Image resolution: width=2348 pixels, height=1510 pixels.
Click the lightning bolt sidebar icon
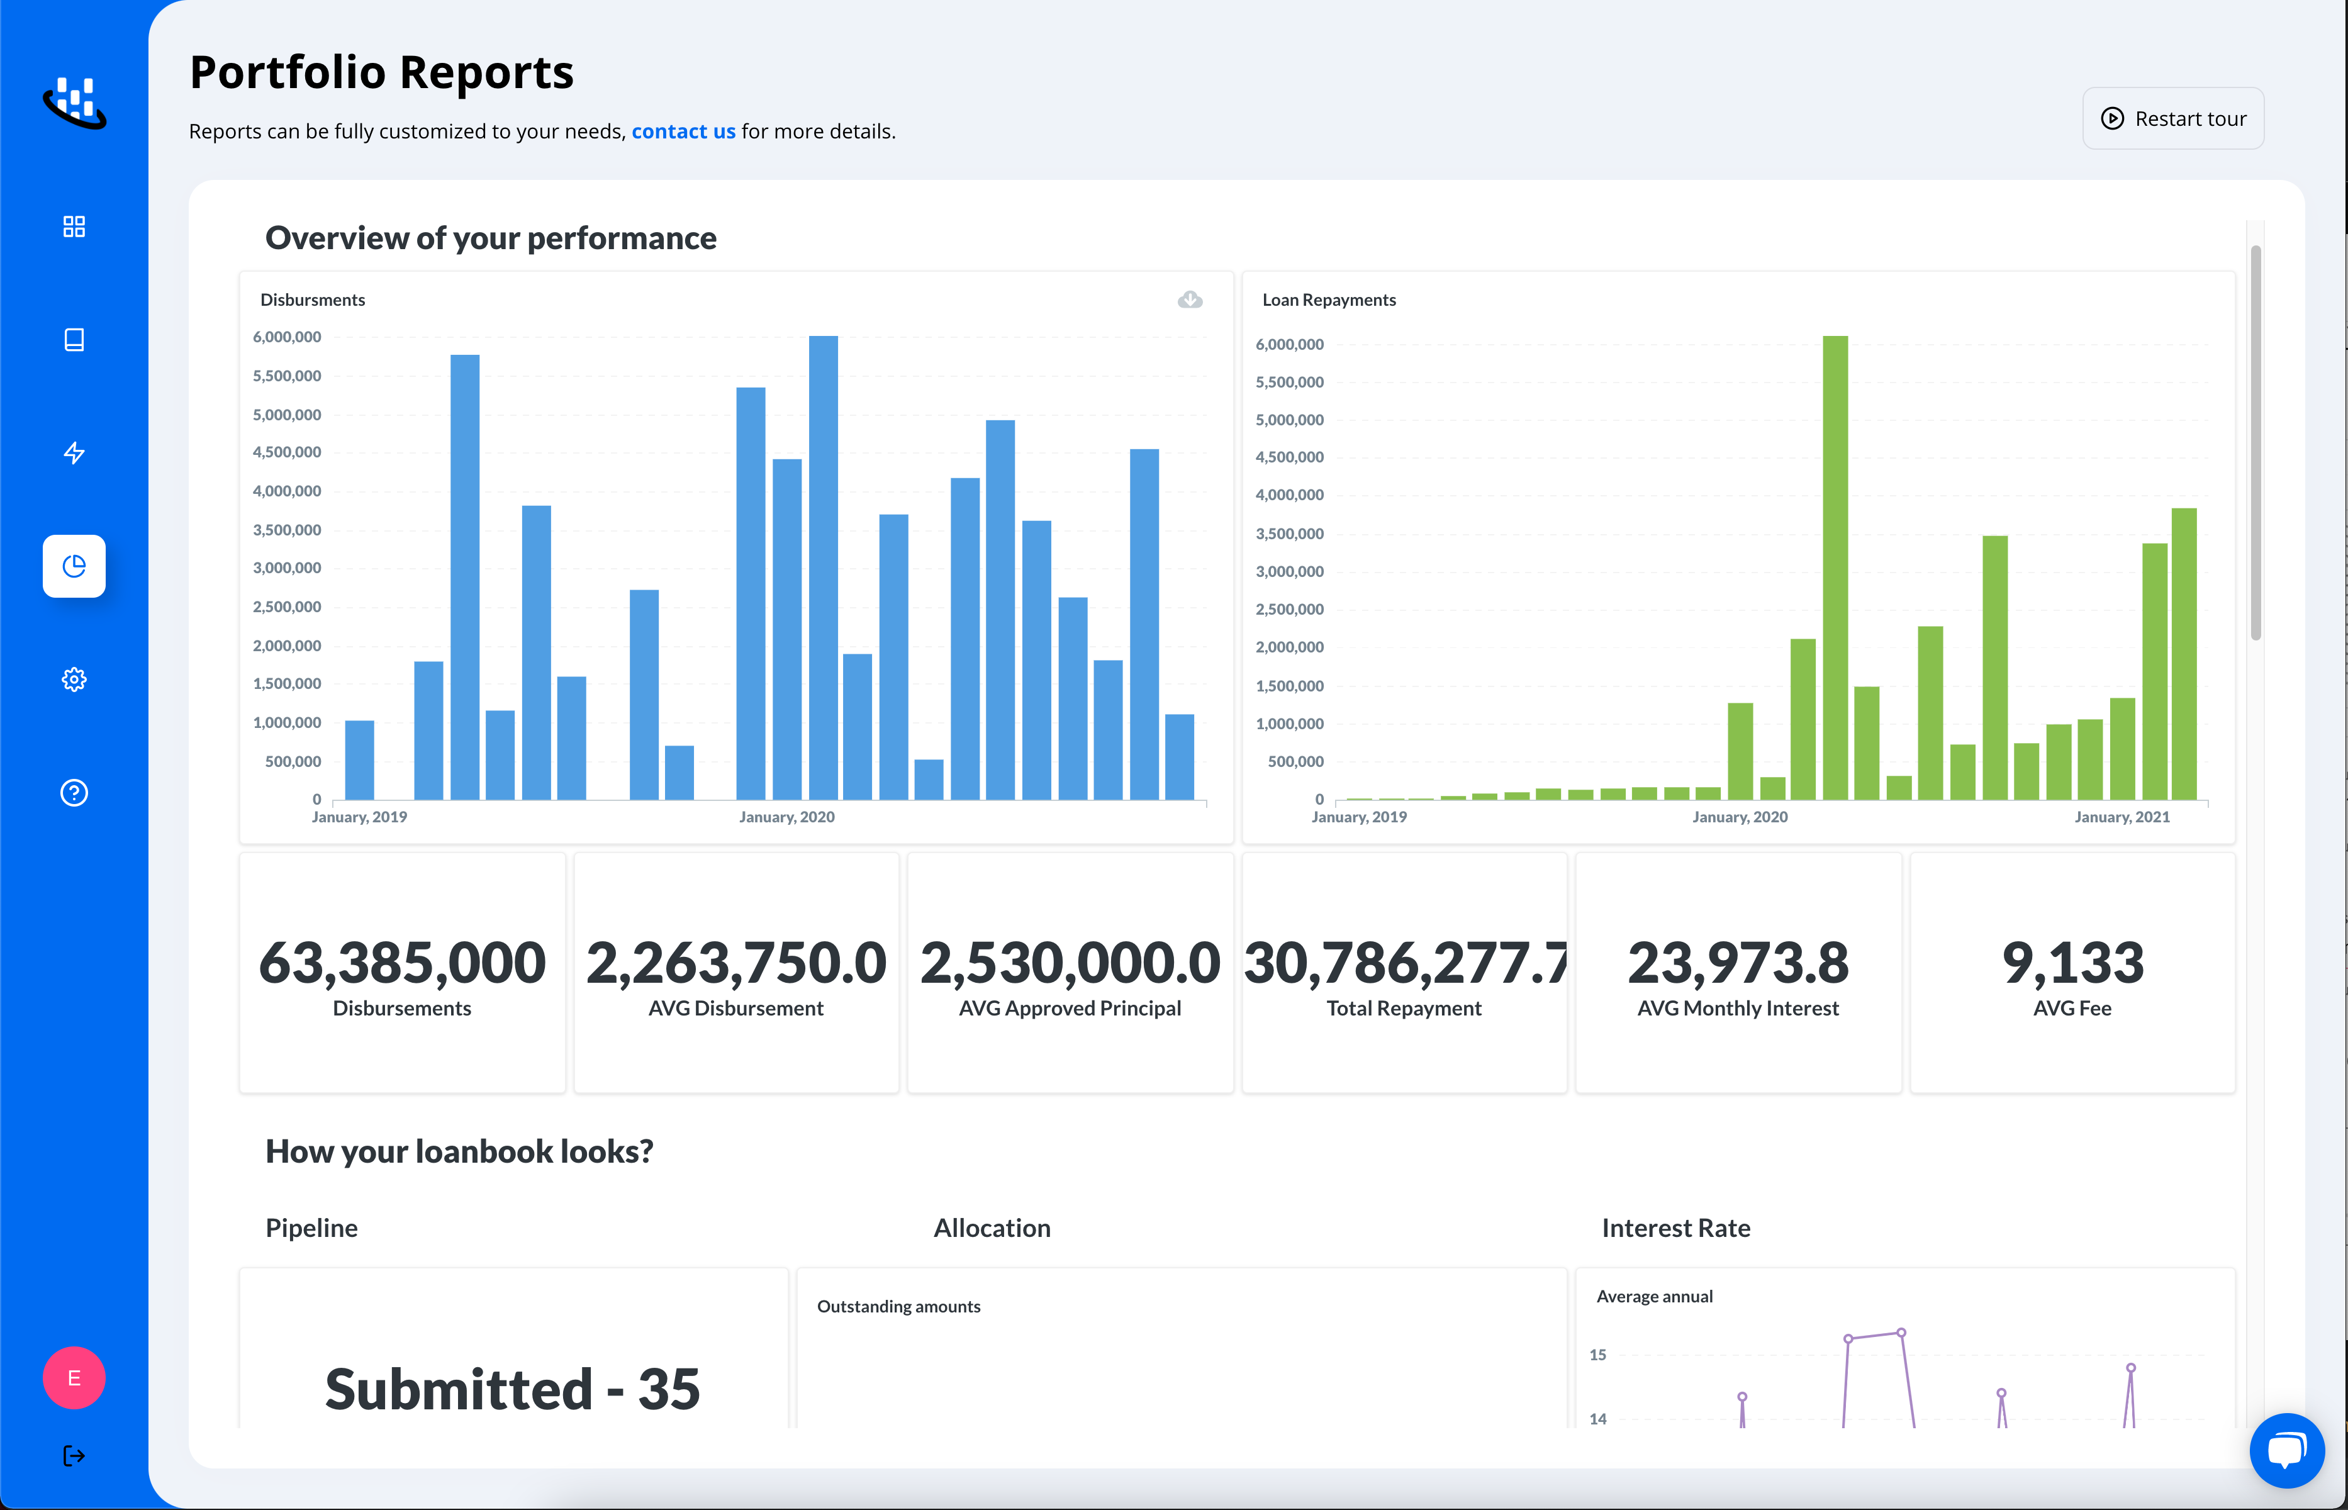tap(74, 453)
